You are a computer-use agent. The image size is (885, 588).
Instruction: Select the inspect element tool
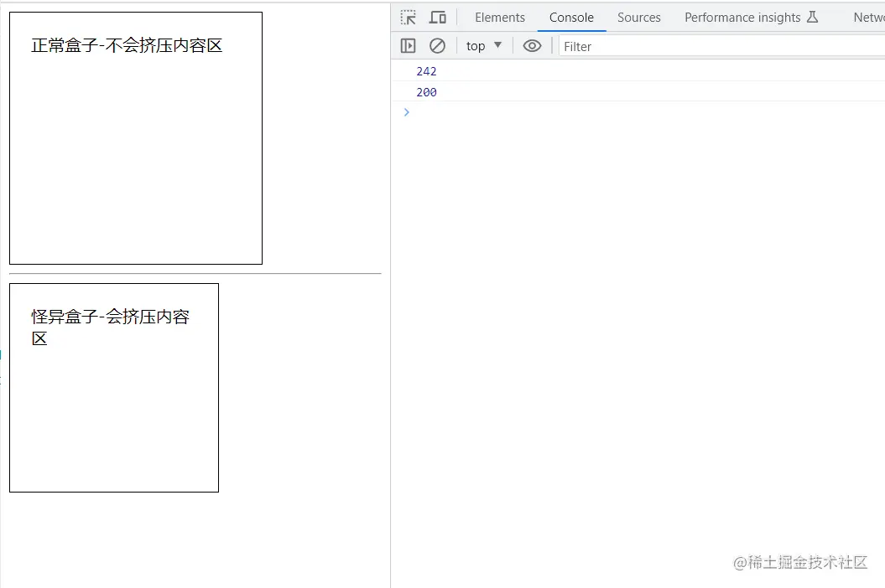(408, 17)
